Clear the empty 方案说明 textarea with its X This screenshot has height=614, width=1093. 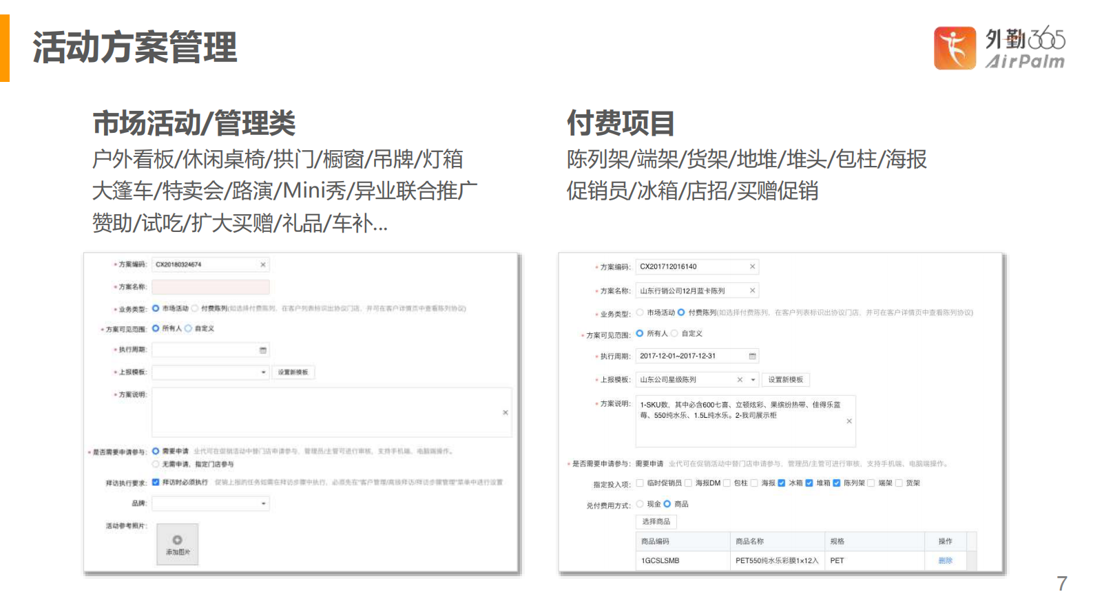pyautogui.click(x=505, y=413)
